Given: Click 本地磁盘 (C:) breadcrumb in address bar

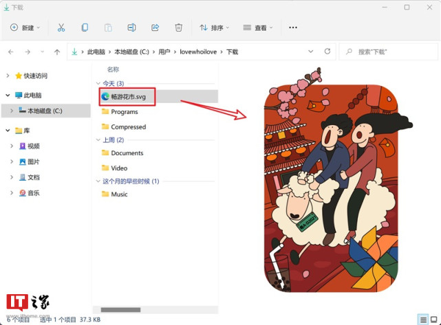Looking at the screenshot, I should point(131,52).
